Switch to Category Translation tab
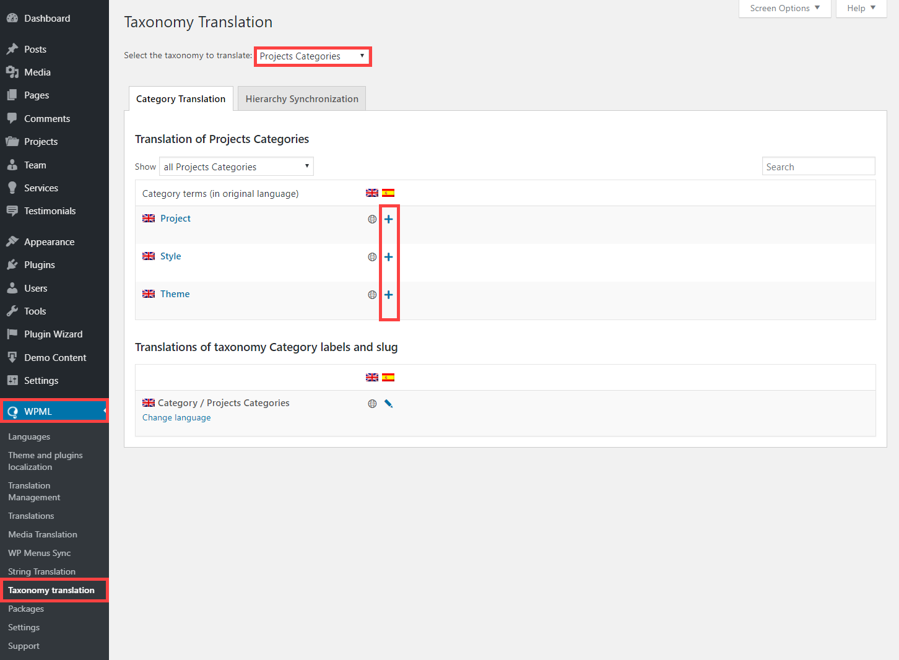The image size is (899, 660). pyautogui.click(x=181, y=99)
